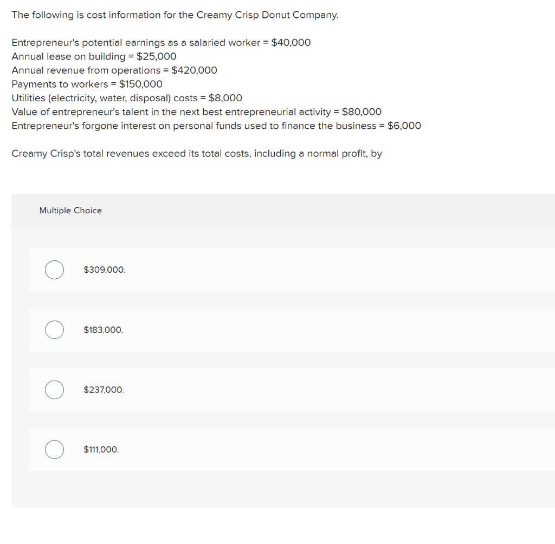555x544 pixels.
Task: Click the first answer row area
Action: click(292, 270)
